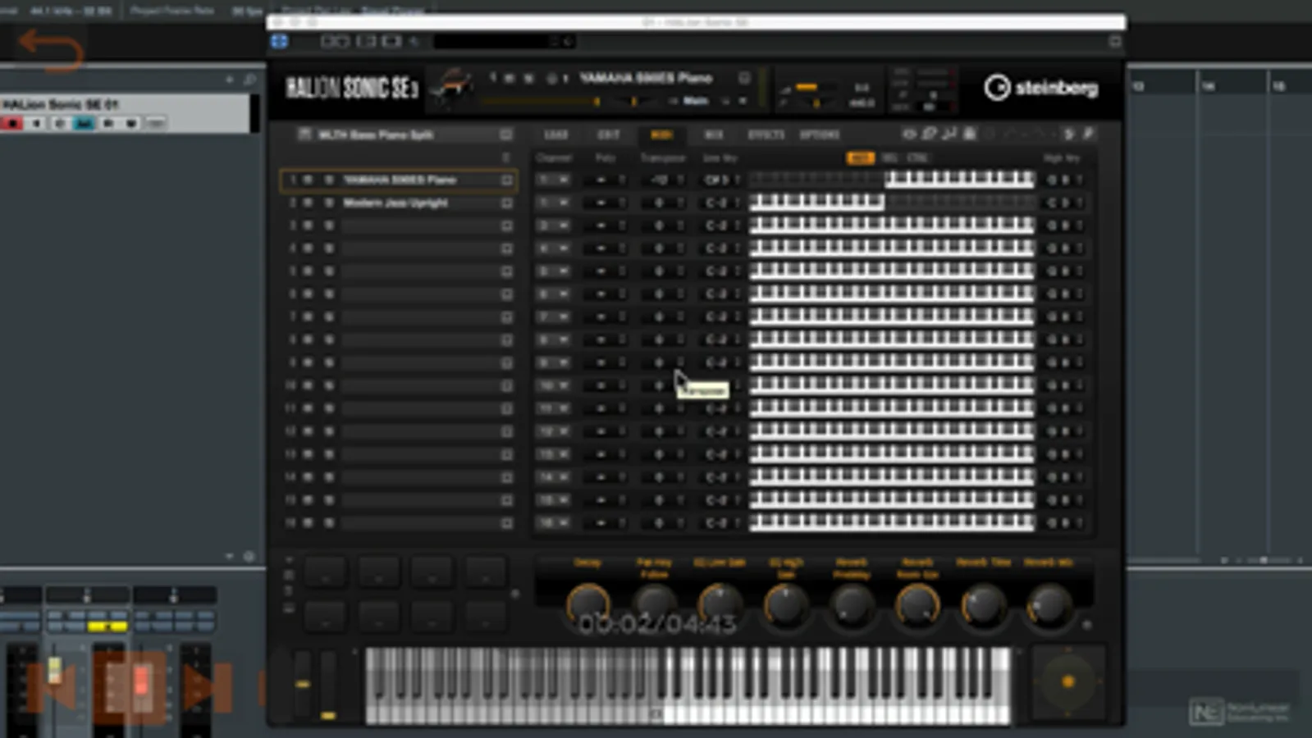
Task: Click the load program icon on empty slot 12
Action: coord(506,431)
